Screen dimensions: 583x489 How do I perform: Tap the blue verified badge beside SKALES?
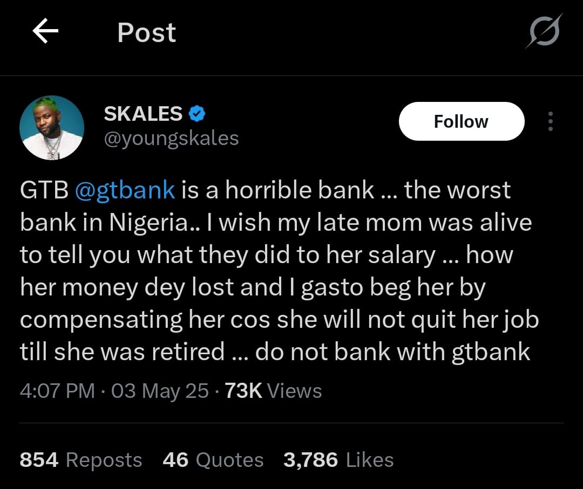click(196, 114)
